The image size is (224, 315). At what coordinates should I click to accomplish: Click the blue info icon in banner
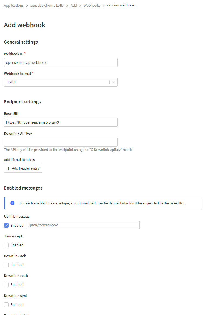pyautogui.click(x=12, y=203)
